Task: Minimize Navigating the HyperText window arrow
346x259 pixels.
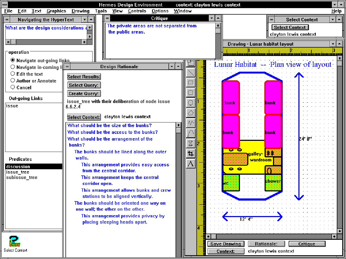Action: 85,19
